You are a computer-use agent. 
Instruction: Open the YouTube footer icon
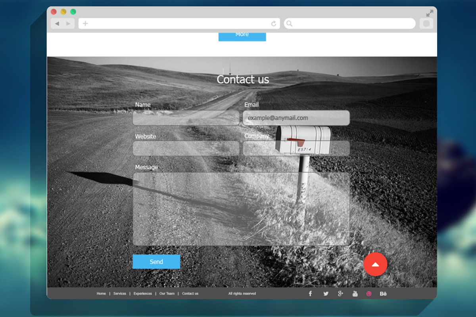tap(355, 294)
